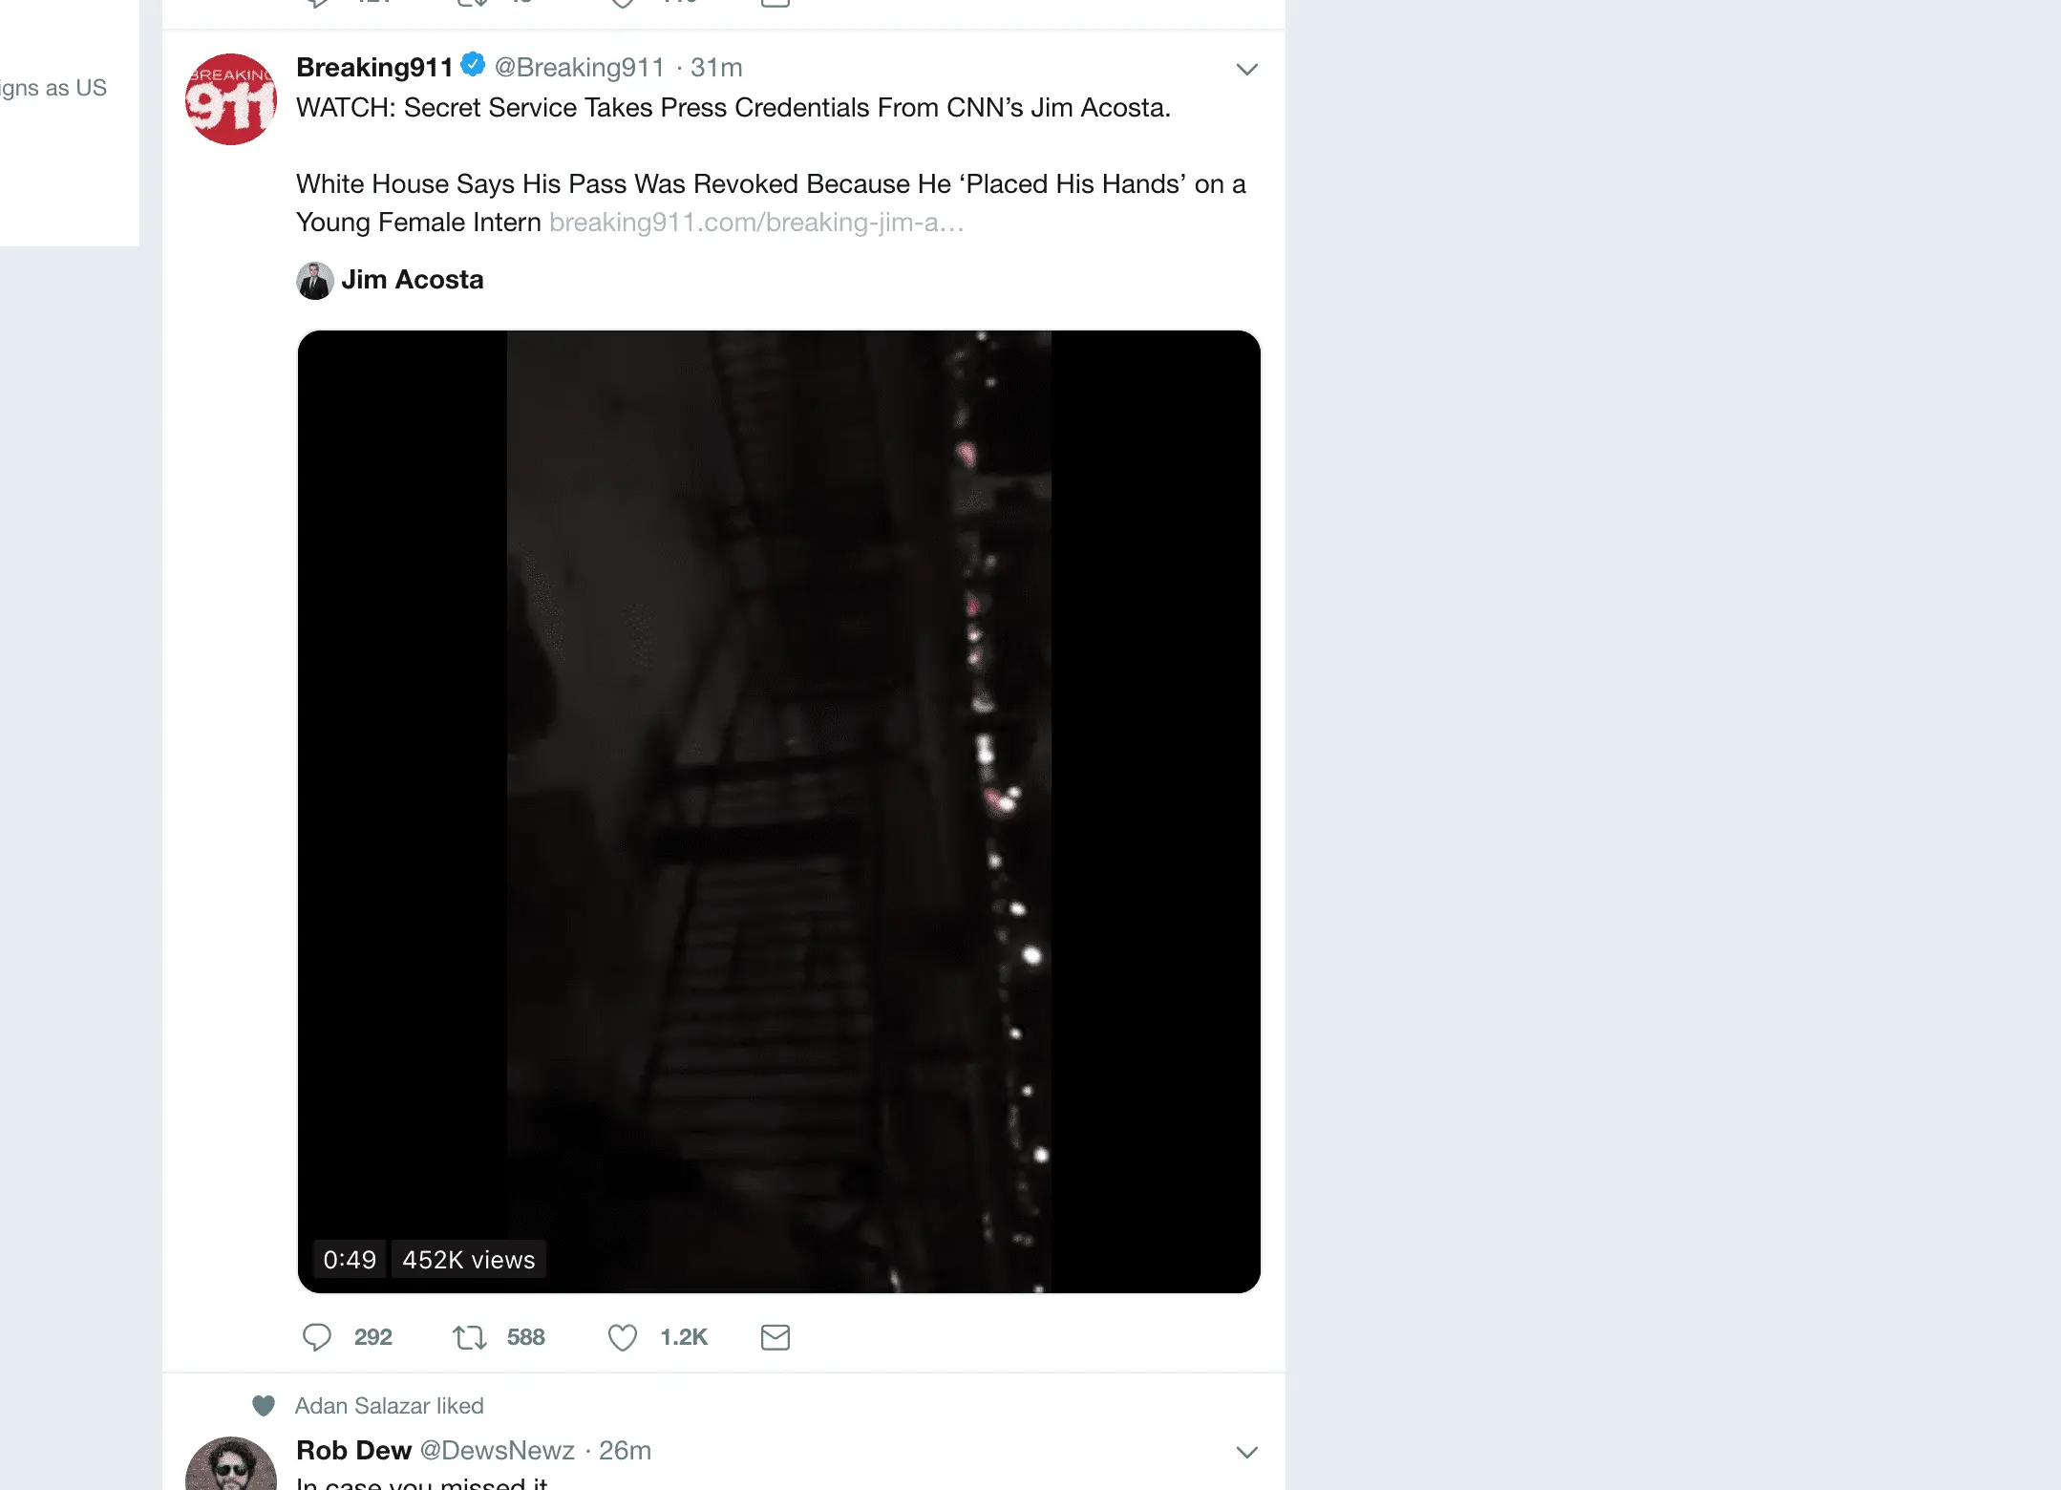
Task: Reply to the Breaking911 tweet
Action: coord(317,1337)
